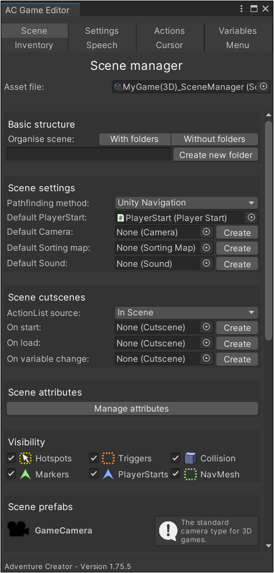This screenshot has width=274, height=573.
Task: Open the window's three-dot options menu
Action: tap(241, 9)
